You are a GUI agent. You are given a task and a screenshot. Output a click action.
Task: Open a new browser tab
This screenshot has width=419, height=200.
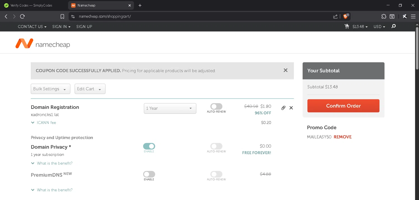click(x=140, y=5)
